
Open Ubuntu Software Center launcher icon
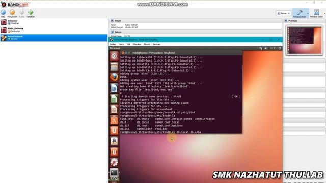[x=114, y=120]
